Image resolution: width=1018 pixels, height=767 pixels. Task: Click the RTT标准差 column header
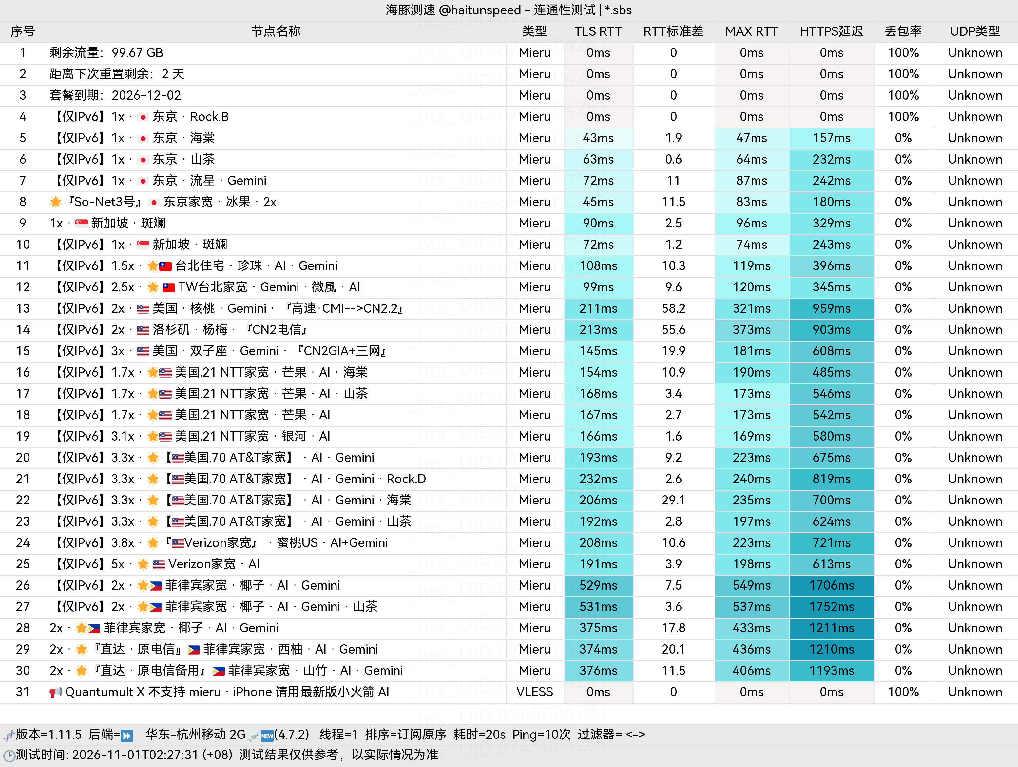[673, 31]
